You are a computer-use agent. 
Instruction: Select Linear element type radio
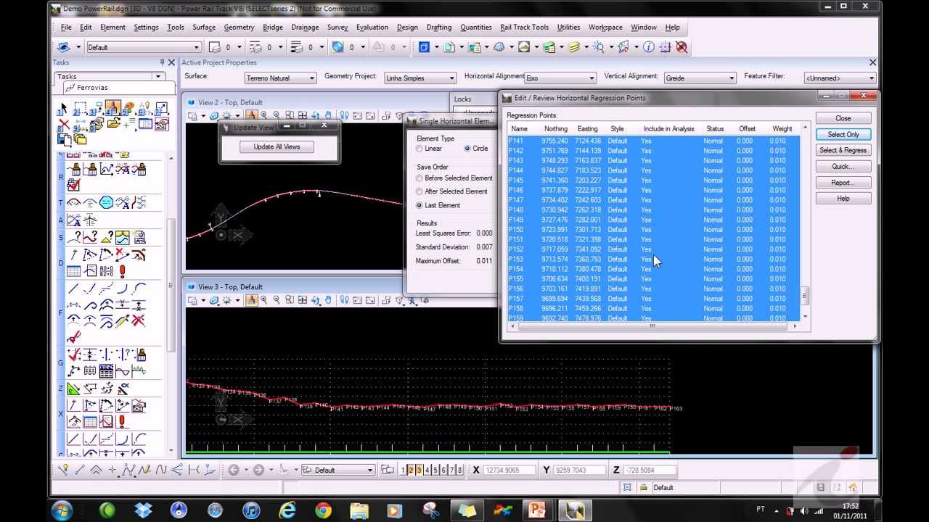click(420, 149)
